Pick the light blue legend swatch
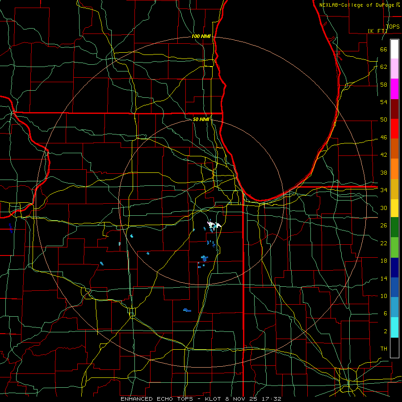Screen dimensions: 402x402 click(x=394, y=307)
